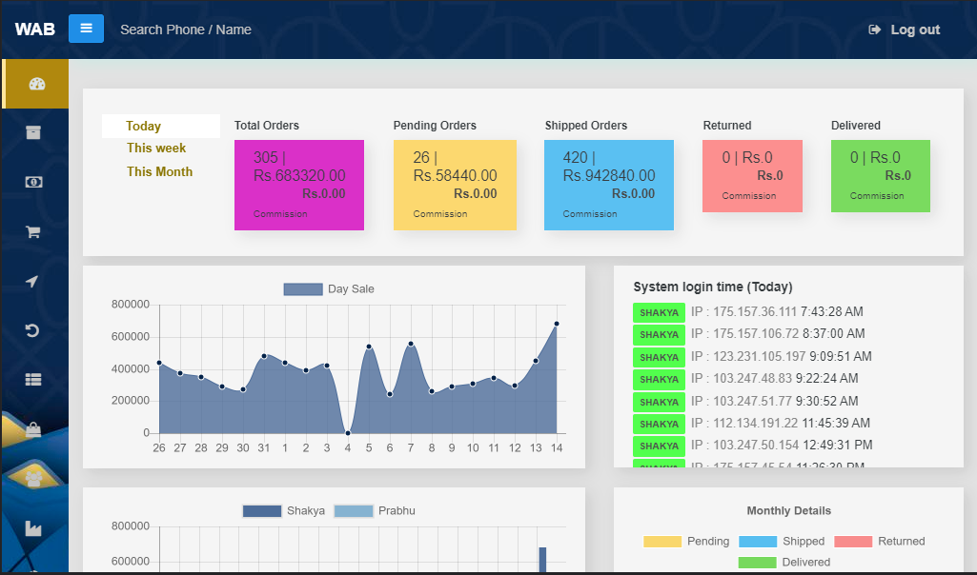Screen dimensions: 977x575
Task: Select the This Month tab
Action: point(159,172)
